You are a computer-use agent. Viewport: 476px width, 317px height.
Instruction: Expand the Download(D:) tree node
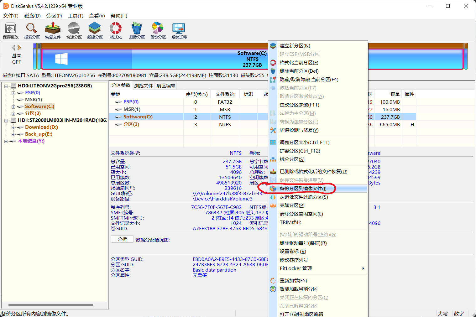pos(13,127)
